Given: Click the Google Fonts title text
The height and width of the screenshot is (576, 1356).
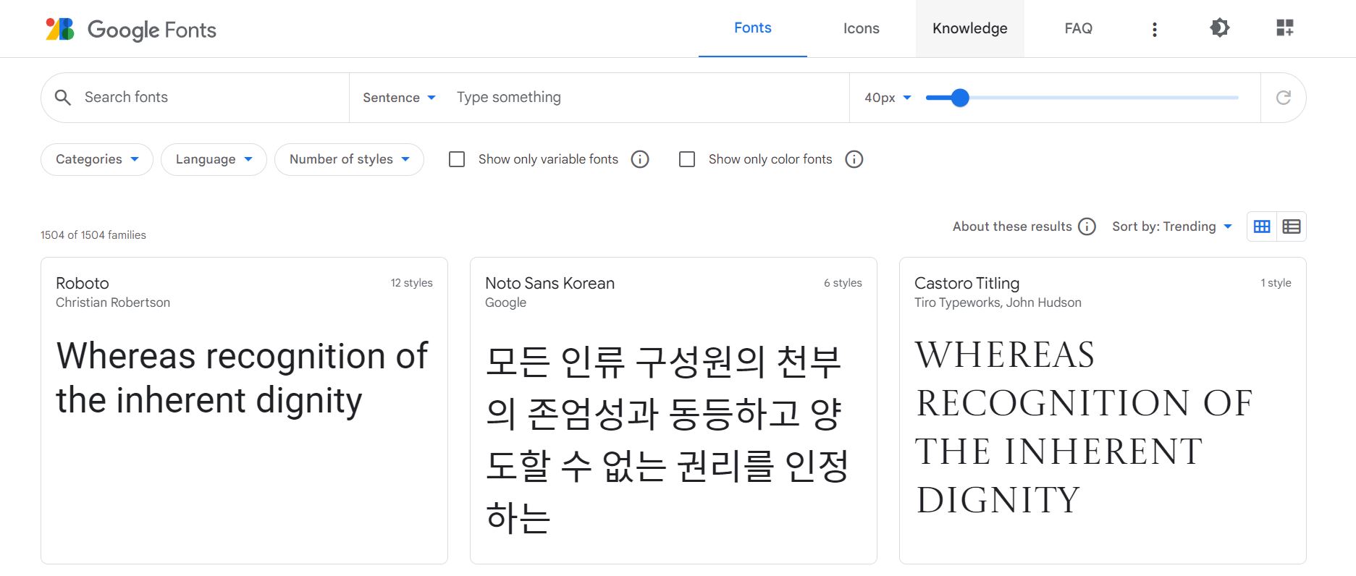Looking at the screenshot, I should [152, 30].
